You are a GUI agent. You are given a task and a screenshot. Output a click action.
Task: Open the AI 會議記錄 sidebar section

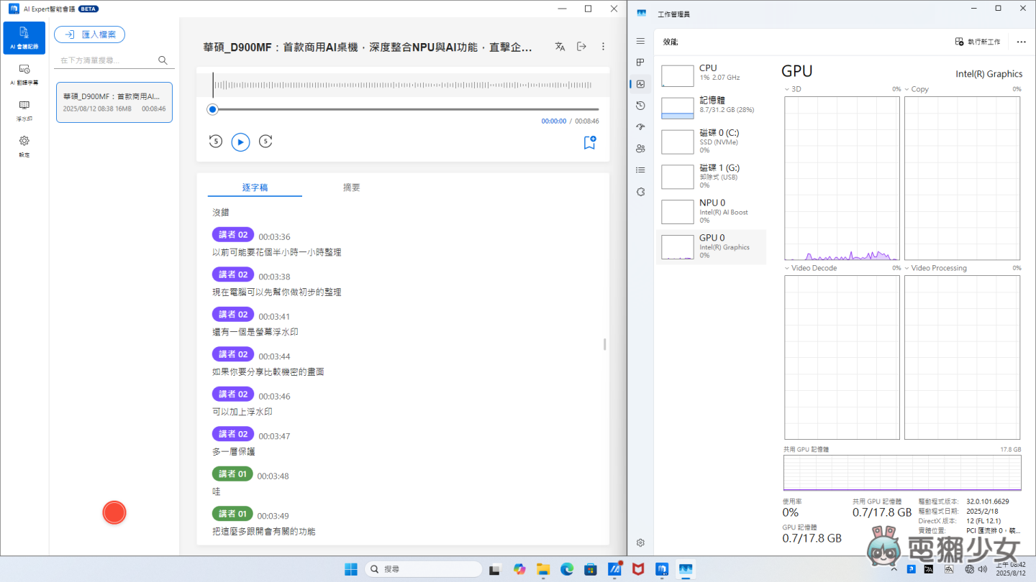pos(24,38)
